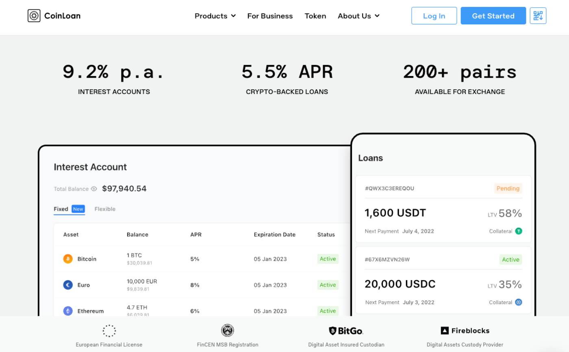Click the 1,600 USDT loan amount

coord(395,213)
